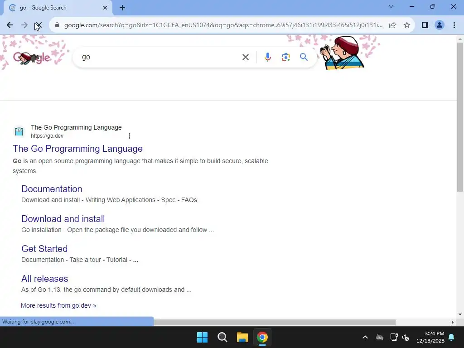This screenshot has height=348, width=464.
Task: Click the Doodle photographer illustration
Action: pos(343,53)
